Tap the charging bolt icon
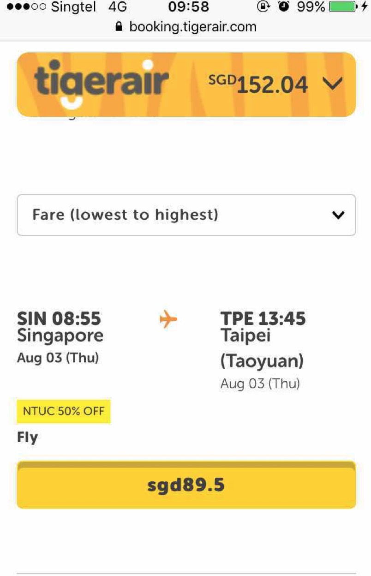This screenshot has width=371, height=576. [364, 7]
